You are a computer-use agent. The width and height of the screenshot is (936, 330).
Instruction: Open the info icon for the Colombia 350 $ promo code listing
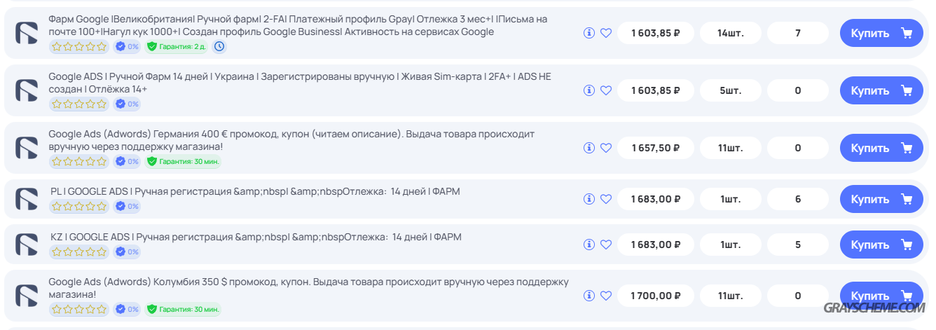click(589, 296)
